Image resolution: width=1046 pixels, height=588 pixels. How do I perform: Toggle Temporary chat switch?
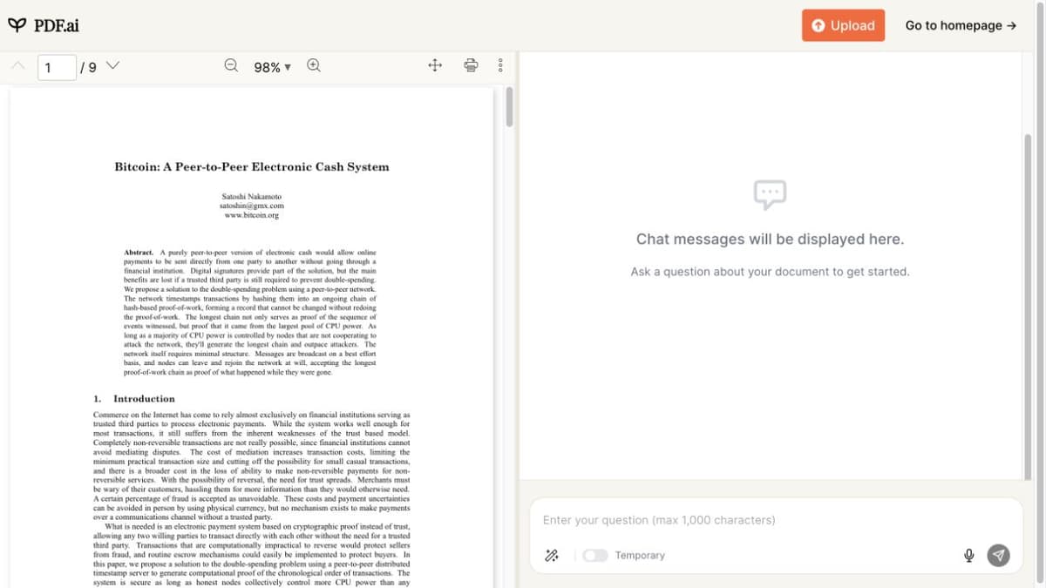(x=595, y=555)
